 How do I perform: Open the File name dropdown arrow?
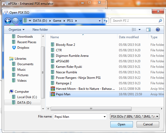click(x=105, y=117)
